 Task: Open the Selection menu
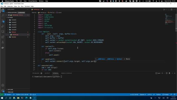(x=10, y=6)
